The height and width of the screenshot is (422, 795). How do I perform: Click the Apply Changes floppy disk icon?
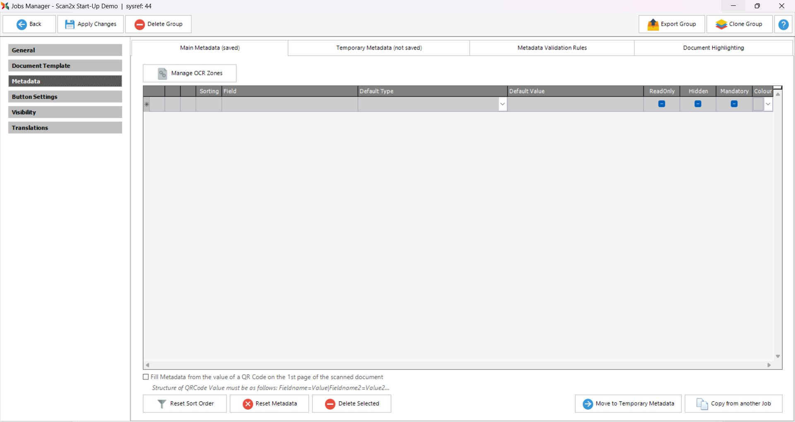pyautogui.click(x=70, y=24)
